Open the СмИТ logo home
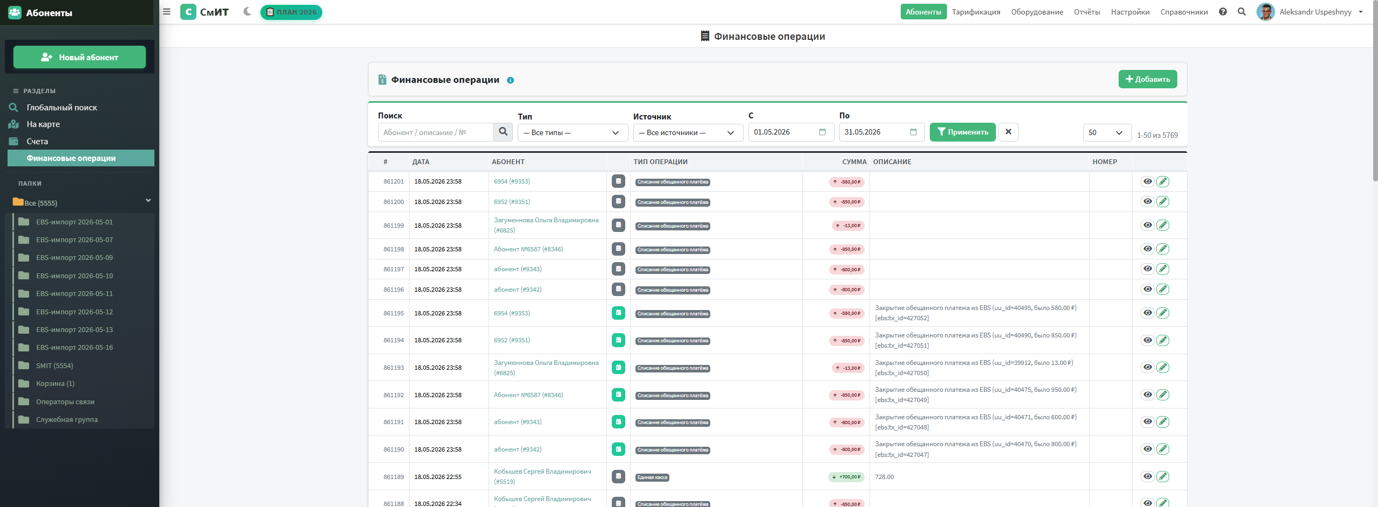The image size is (1378, 507). pyautogui.click(x=204, y=12)
